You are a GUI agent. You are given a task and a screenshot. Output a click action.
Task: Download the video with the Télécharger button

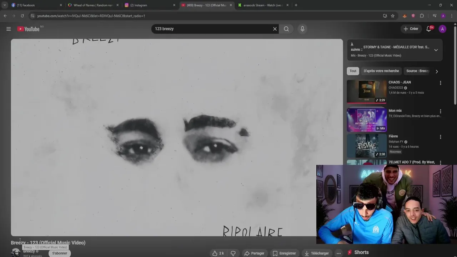316,253
